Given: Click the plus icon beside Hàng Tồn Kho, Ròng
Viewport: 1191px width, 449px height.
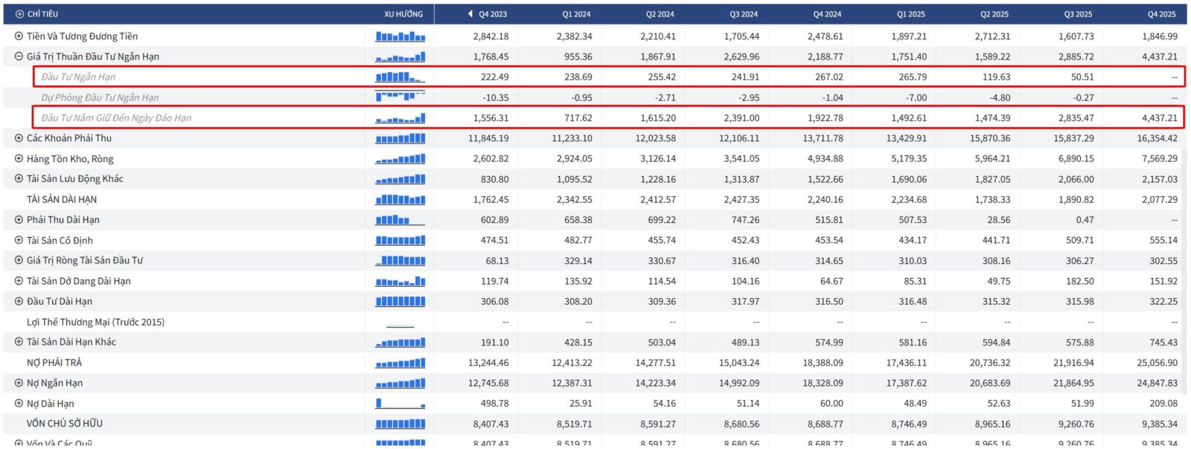Looking at the screenshot, I should 19,159.
